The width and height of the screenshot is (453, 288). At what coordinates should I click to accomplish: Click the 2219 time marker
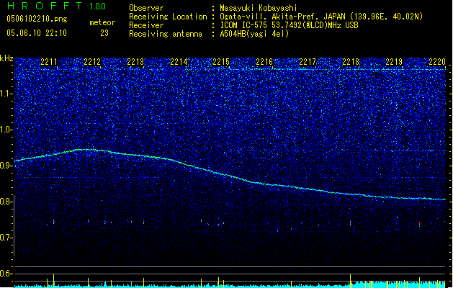[394, 62]
